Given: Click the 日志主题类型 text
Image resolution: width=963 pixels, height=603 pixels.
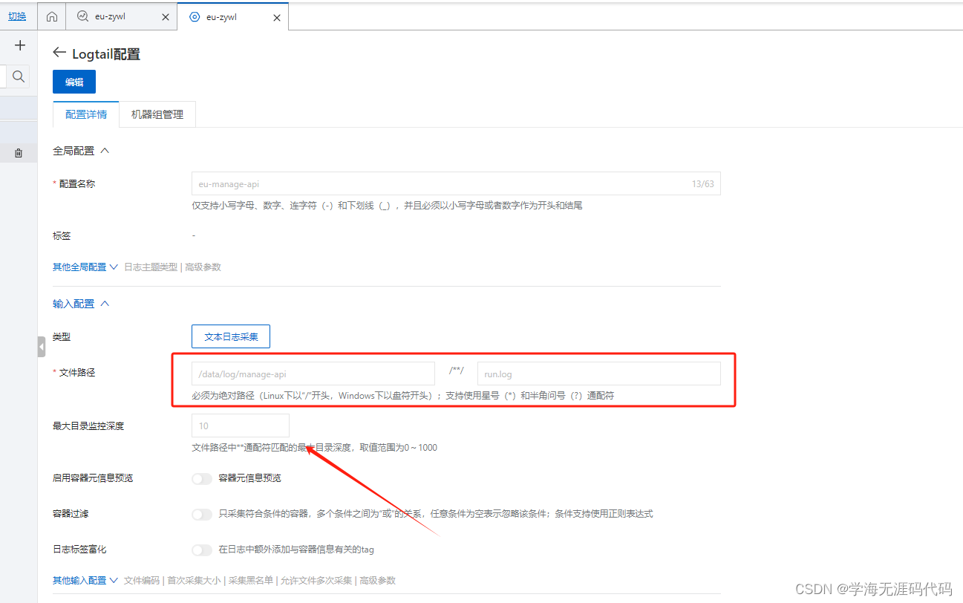Looking at the screenshot, I should click(151, 267).
